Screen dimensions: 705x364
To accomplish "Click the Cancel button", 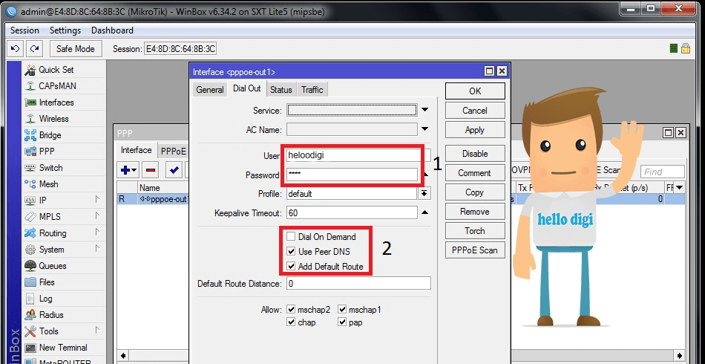I will [475, 111].
